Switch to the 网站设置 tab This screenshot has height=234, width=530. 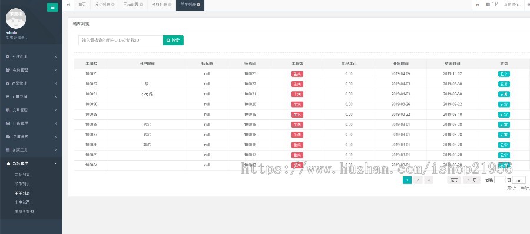click(x=133, y=5)
